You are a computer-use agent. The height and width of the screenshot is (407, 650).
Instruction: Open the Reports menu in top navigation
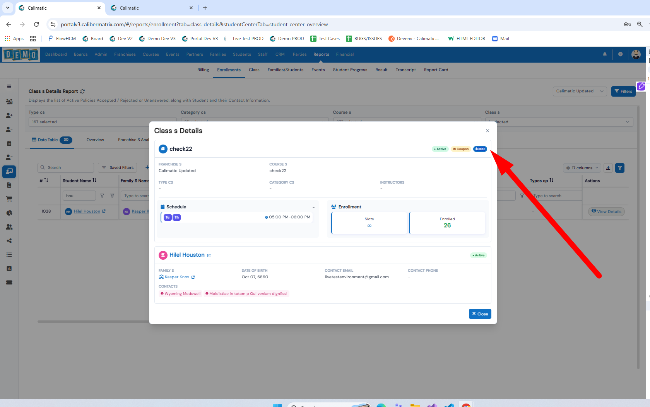321,54
